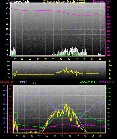Click hour 01 on the wind graph axis
The height and width of the screenshot is (139, 117).
[15, 59]
